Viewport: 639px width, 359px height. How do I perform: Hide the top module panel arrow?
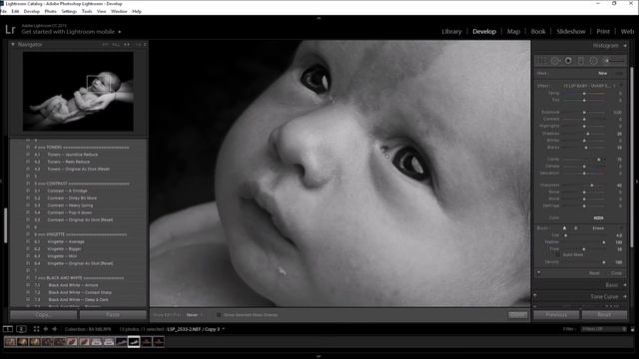pos(319,18)
